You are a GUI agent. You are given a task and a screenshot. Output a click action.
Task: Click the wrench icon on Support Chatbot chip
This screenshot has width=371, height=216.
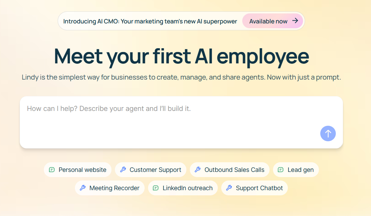tap(229, 188)
